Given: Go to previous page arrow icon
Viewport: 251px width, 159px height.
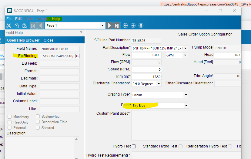Looking at the screenshot, I should pyautogui.click(x=41, y=26).
